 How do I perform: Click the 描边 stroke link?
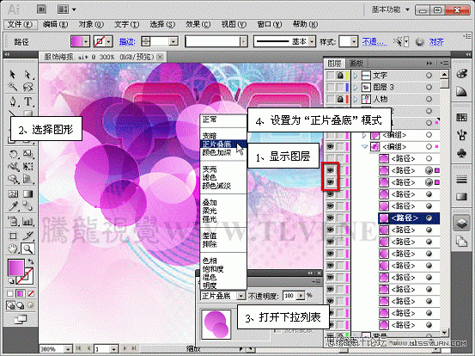127,41
